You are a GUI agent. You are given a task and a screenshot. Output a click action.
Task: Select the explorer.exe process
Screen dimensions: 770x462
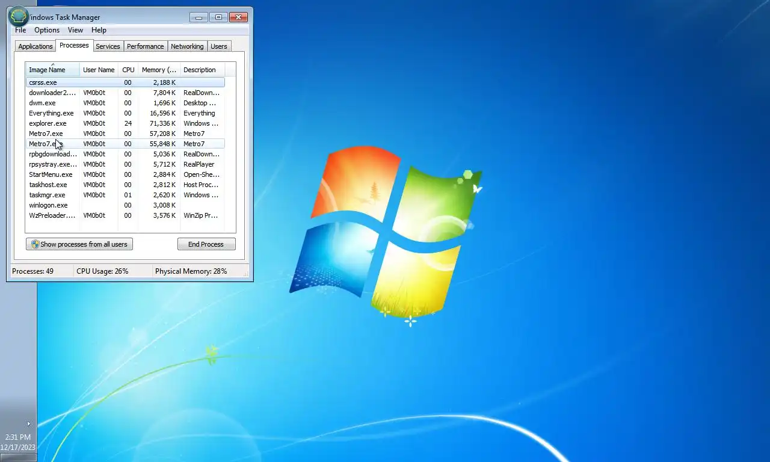coord(125,123)
